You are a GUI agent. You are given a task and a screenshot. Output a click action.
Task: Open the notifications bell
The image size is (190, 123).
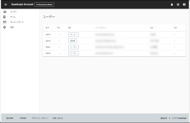click(x=172, y=5)
